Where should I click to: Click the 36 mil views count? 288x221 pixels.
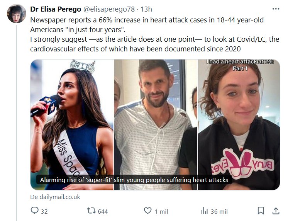[x=219, y=211]
